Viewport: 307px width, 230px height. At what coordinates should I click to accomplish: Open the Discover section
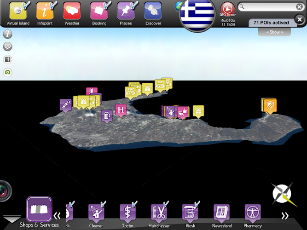pyautogui.click(x=153, y=13)
